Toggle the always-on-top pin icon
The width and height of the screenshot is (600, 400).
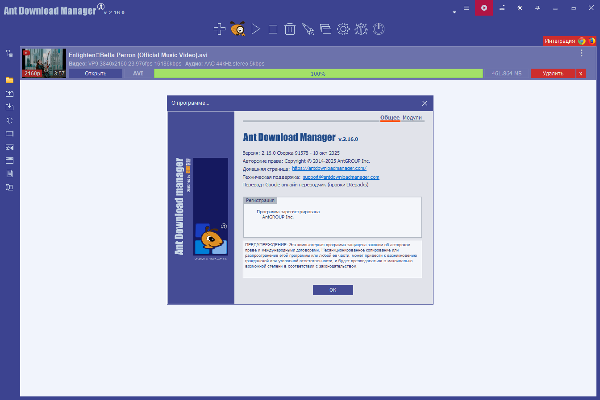tap(537, 8)
